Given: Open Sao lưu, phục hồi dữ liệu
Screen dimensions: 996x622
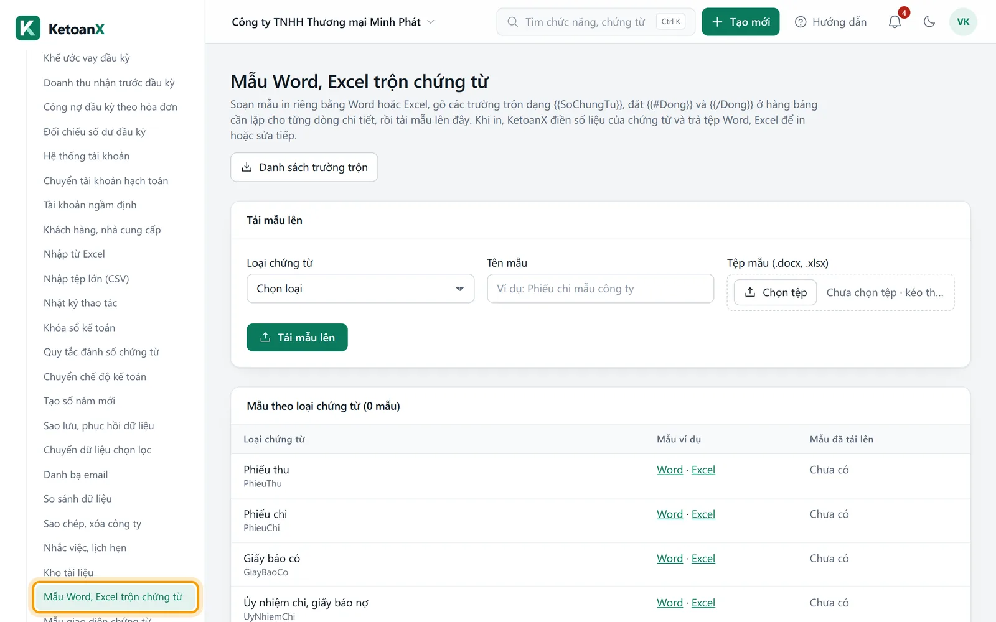Looking at the screenshot, I should (x=98, y=425).
